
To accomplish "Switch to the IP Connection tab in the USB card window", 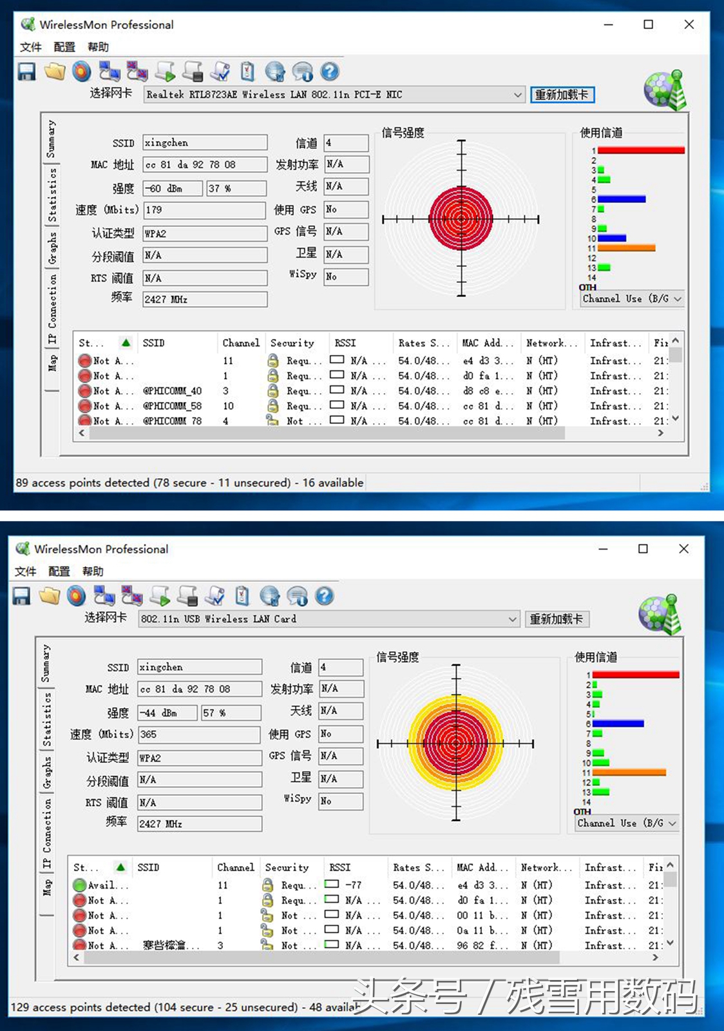I will point(46,834).
